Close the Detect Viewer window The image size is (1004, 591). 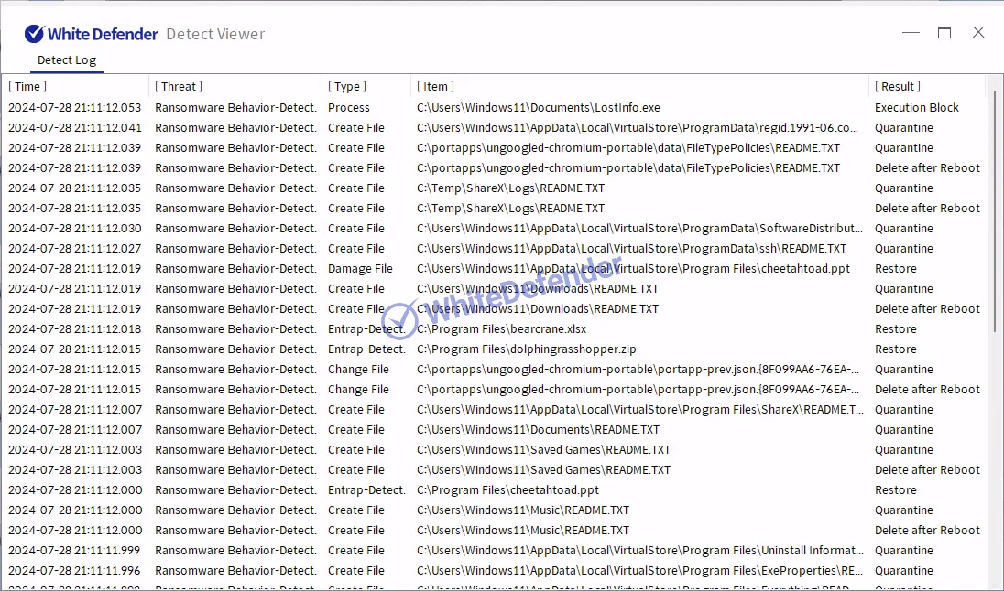coord(978,33)
